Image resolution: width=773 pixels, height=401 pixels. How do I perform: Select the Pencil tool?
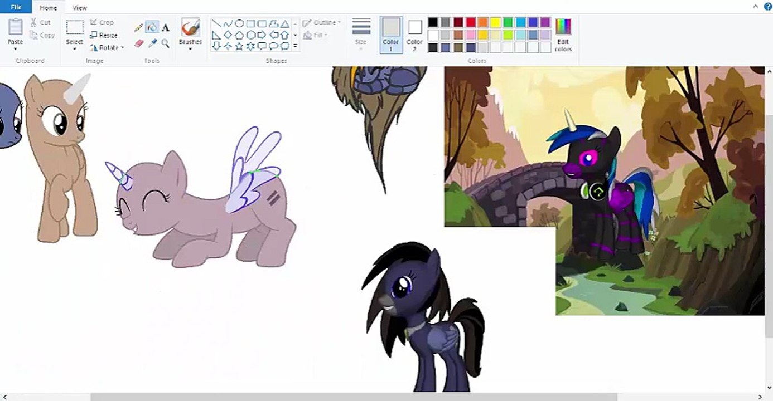pyautogui.click(x=139, y=27)
